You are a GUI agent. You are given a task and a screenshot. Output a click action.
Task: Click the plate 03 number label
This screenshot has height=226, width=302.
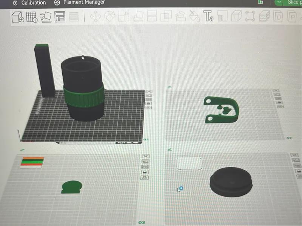coord(142,222)
